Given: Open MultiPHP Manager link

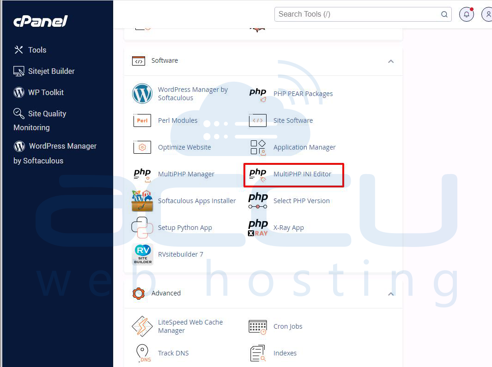Looking at the screenshot, I should coord(186,174).
